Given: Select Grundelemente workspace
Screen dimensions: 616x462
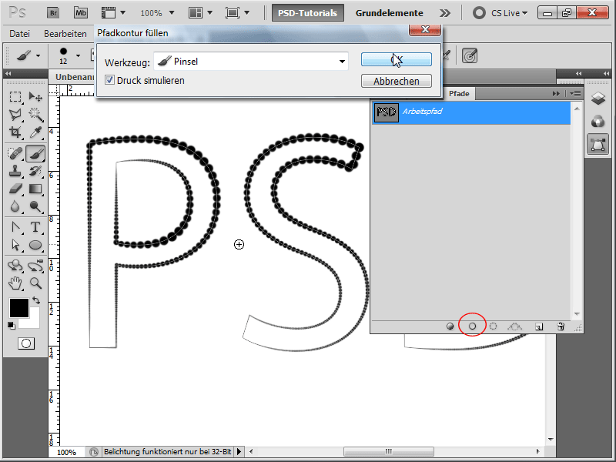Looking at the screenshot, I should (x=390, y=13).
